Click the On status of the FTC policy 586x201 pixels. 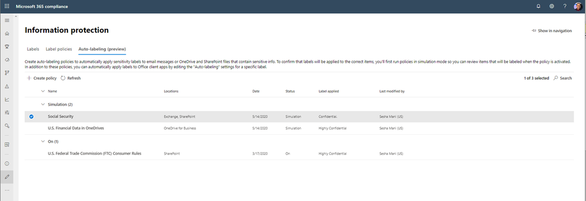(287, 153)
